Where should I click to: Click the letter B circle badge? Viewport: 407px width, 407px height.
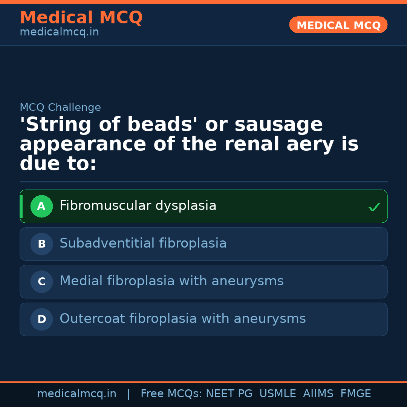point(41,244)
